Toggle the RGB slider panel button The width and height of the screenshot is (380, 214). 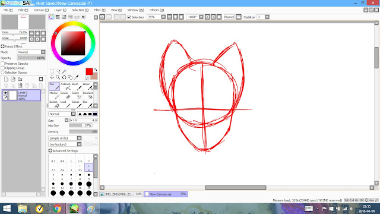58,17
